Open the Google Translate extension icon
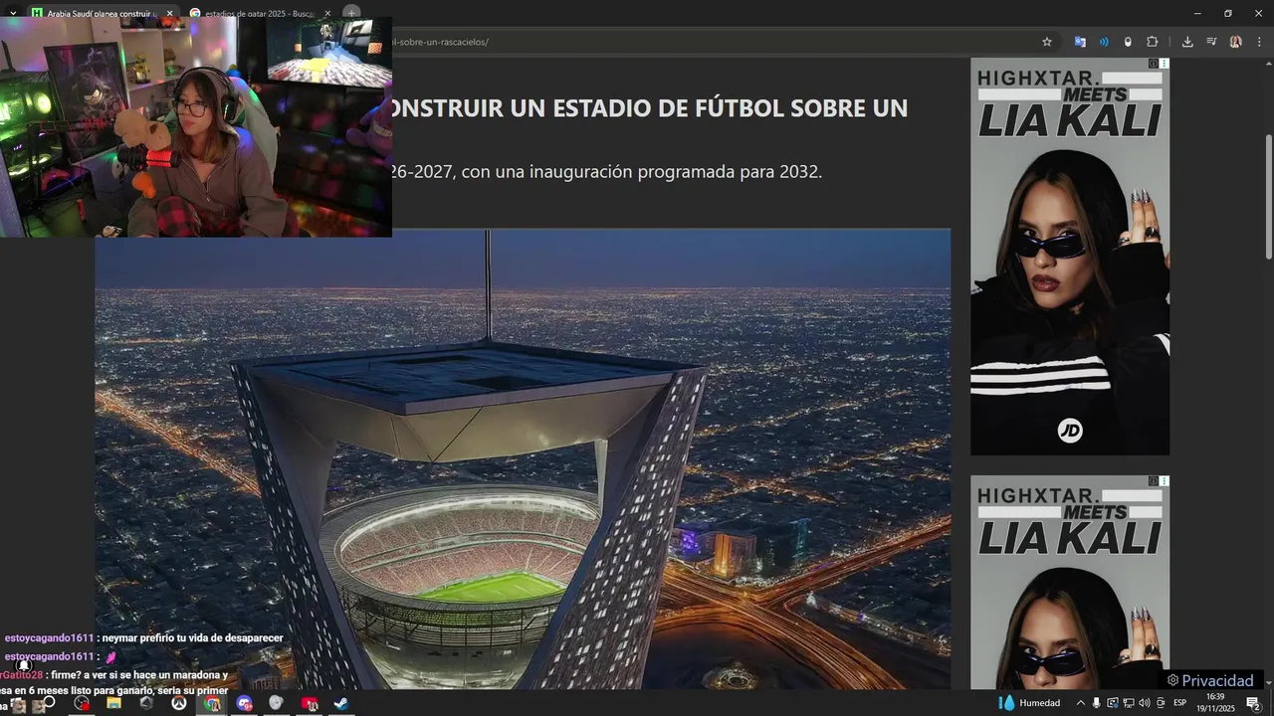Image resolution: width=1274 pixels, height=716 pixels. pos(1080,42)
